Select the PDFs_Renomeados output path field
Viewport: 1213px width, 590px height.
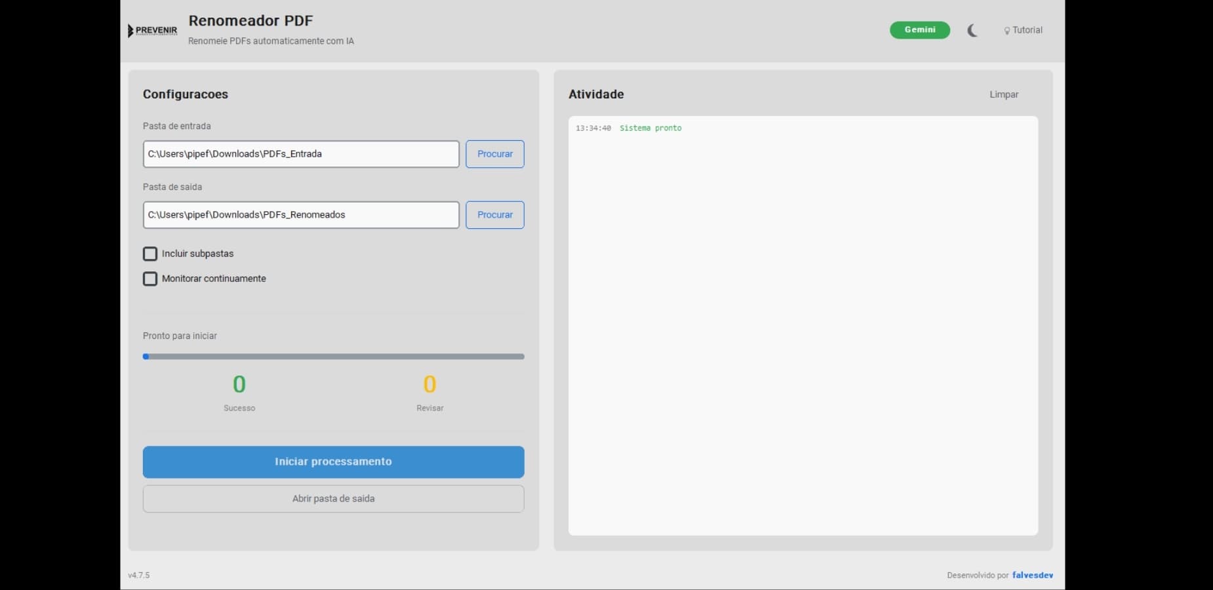pyautogui.click(x=300, y=215)
